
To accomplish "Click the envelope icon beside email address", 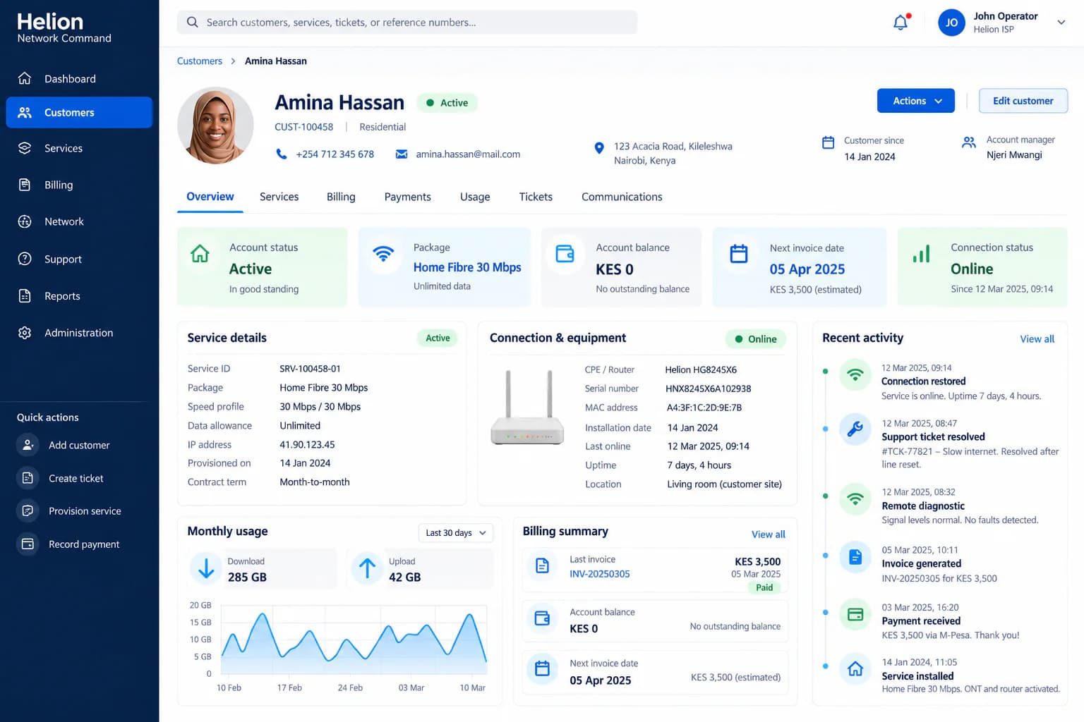I will [402, 154].
